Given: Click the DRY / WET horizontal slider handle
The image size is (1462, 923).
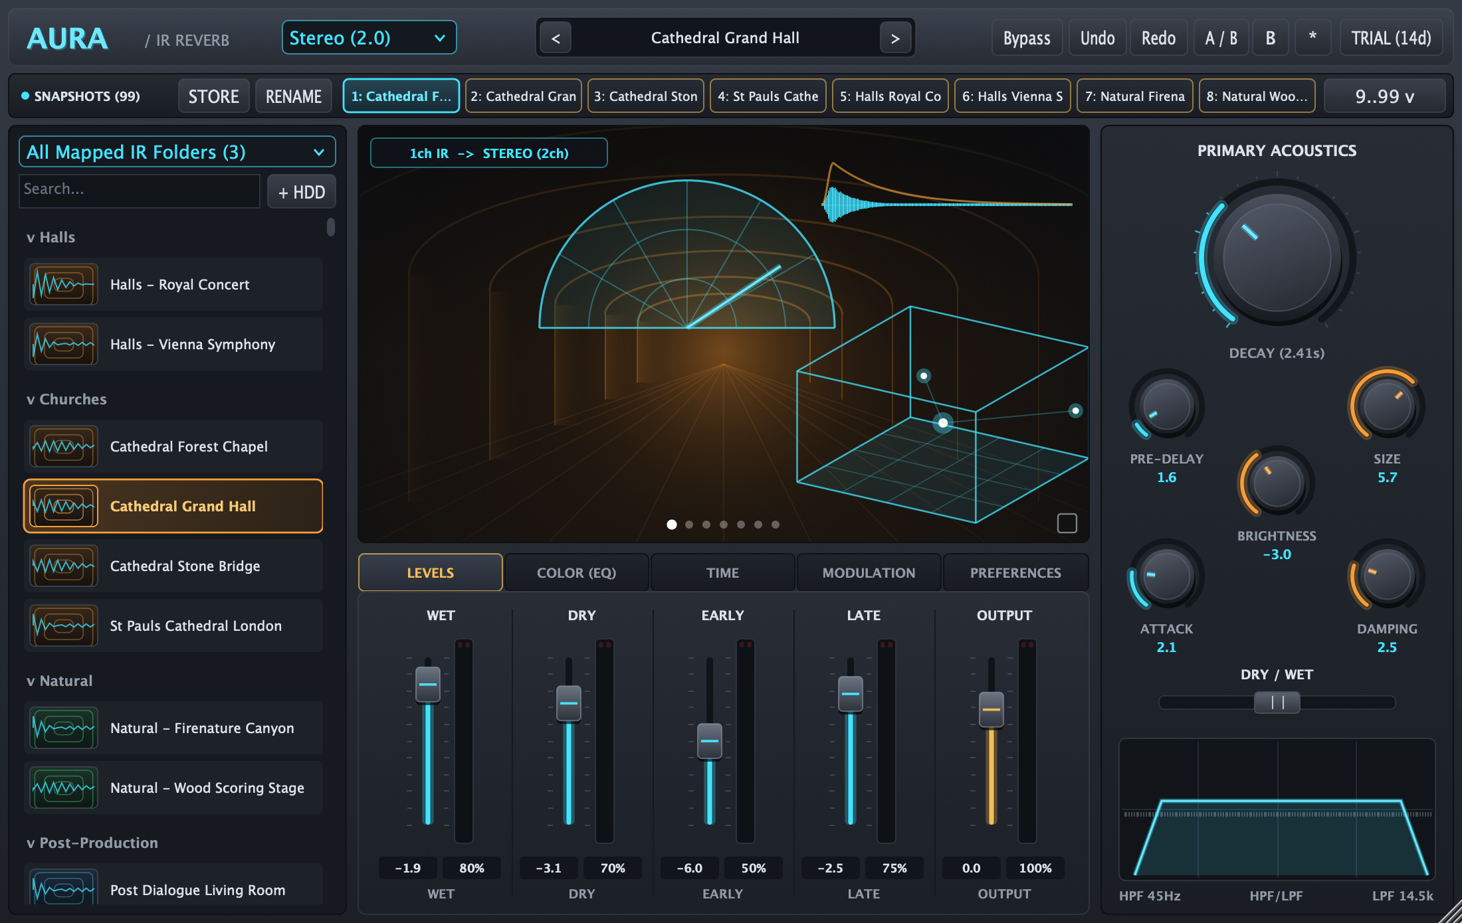Looking at the screenshot, I should pyautogui.click(x=1277, y=703).
